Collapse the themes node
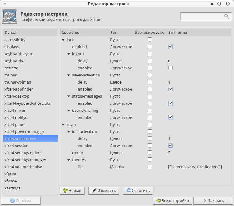234x206 pixels. (69, 160)
